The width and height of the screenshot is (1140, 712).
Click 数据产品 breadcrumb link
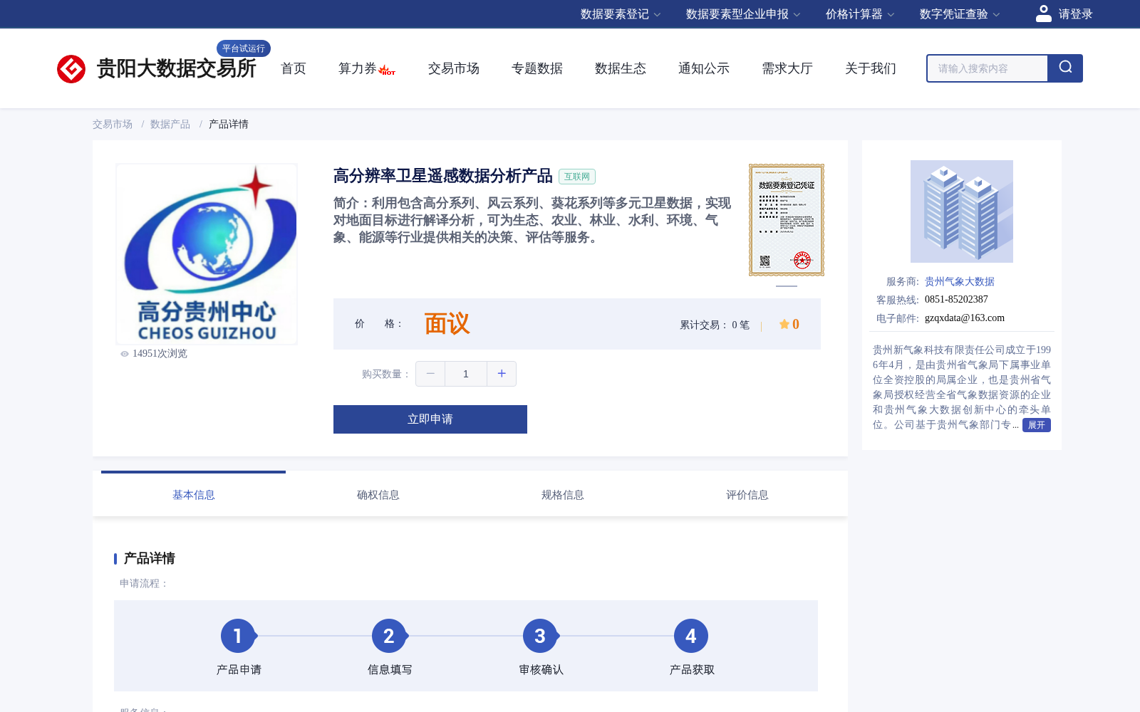(x=170, y=124)
